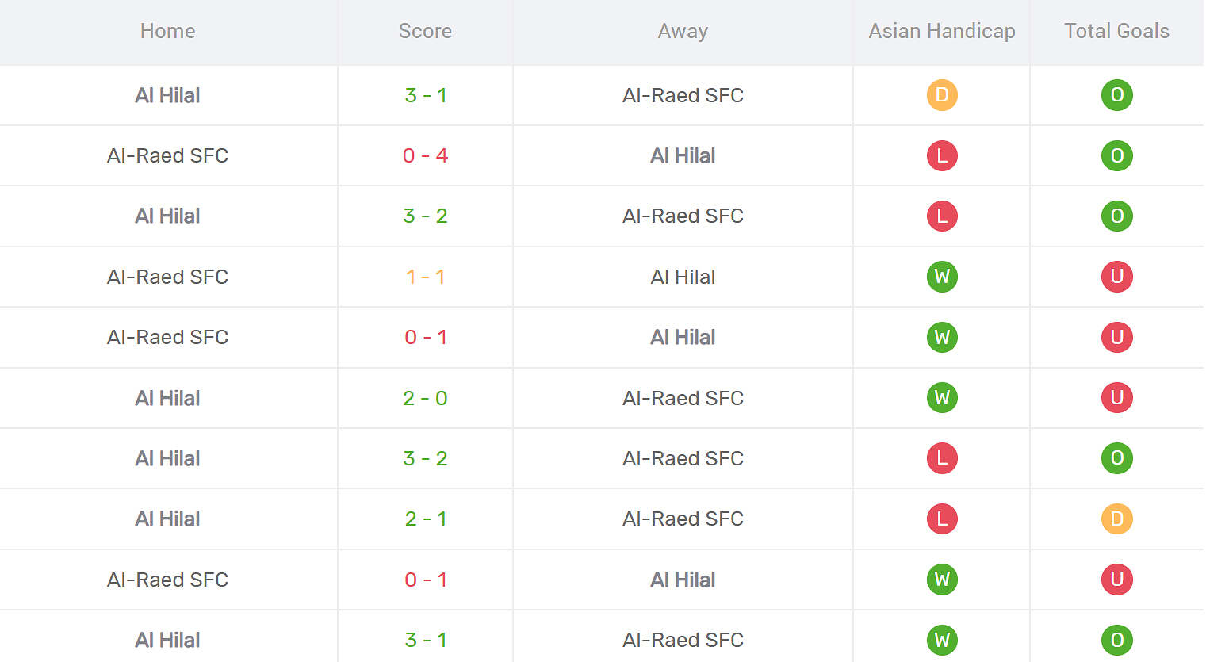The width and height of the screenshot is (1206, 662).
Task: Click green W badge in 1 - 1 row
Action: point(942,277)
